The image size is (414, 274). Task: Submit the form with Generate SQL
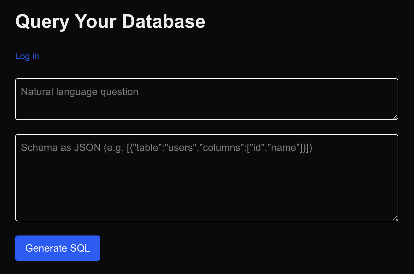[58, 248]
